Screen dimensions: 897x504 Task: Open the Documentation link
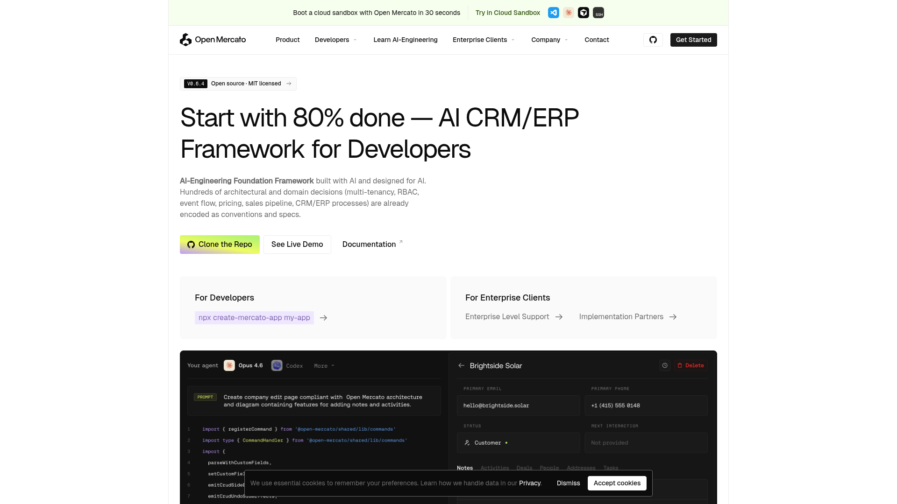372,244
